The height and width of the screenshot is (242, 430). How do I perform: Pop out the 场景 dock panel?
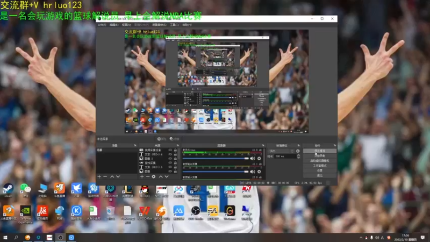(135, 145)
